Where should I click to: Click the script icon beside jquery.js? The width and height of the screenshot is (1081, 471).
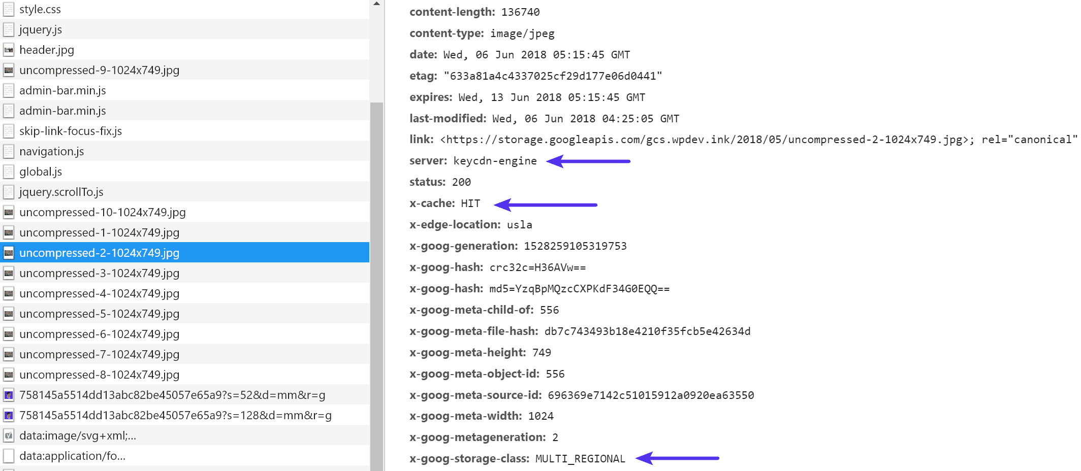[9, 29]
